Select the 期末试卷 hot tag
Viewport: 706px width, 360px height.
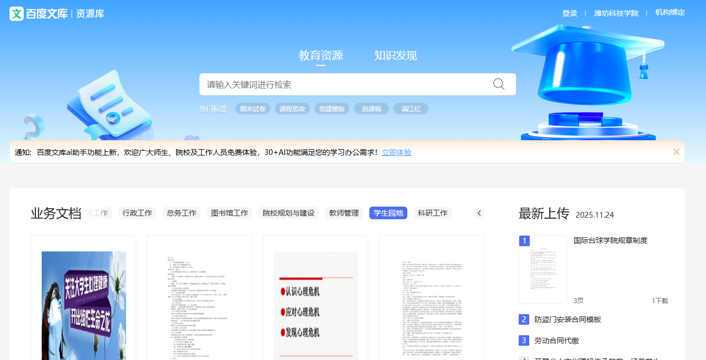point(253,109)
